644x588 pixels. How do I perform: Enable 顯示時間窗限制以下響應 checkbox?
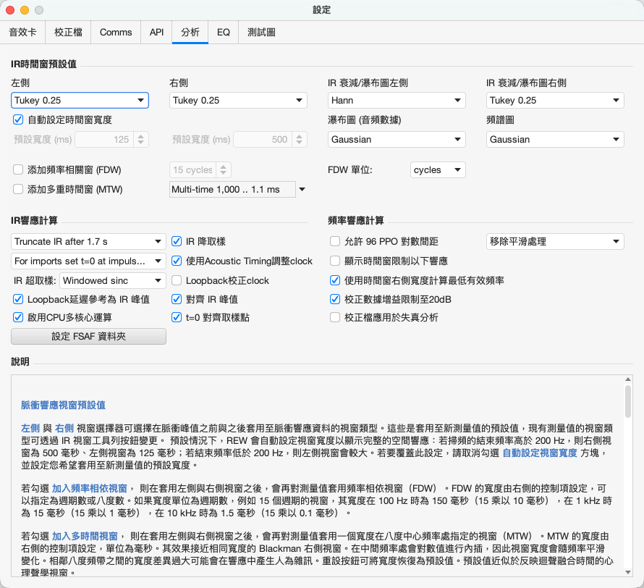click(335, 261)
